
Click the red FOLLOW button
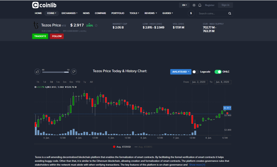coord(57,36)
